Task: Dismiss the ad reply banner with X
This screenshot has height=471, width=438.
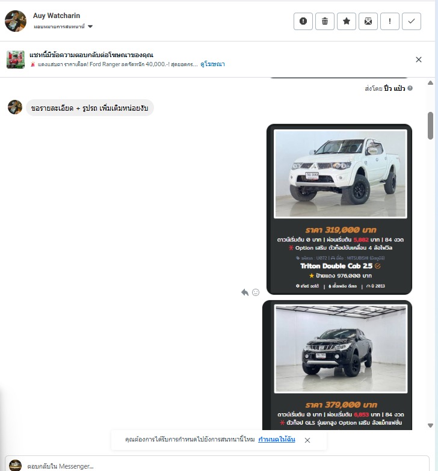Action: coord(419,60)
